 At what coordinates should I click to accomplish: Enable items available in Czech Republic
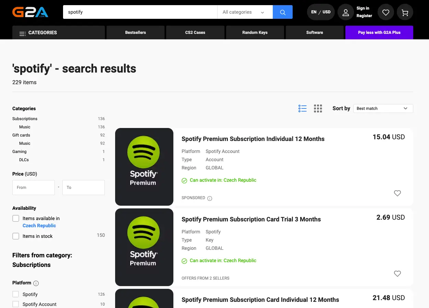point(16,218)
